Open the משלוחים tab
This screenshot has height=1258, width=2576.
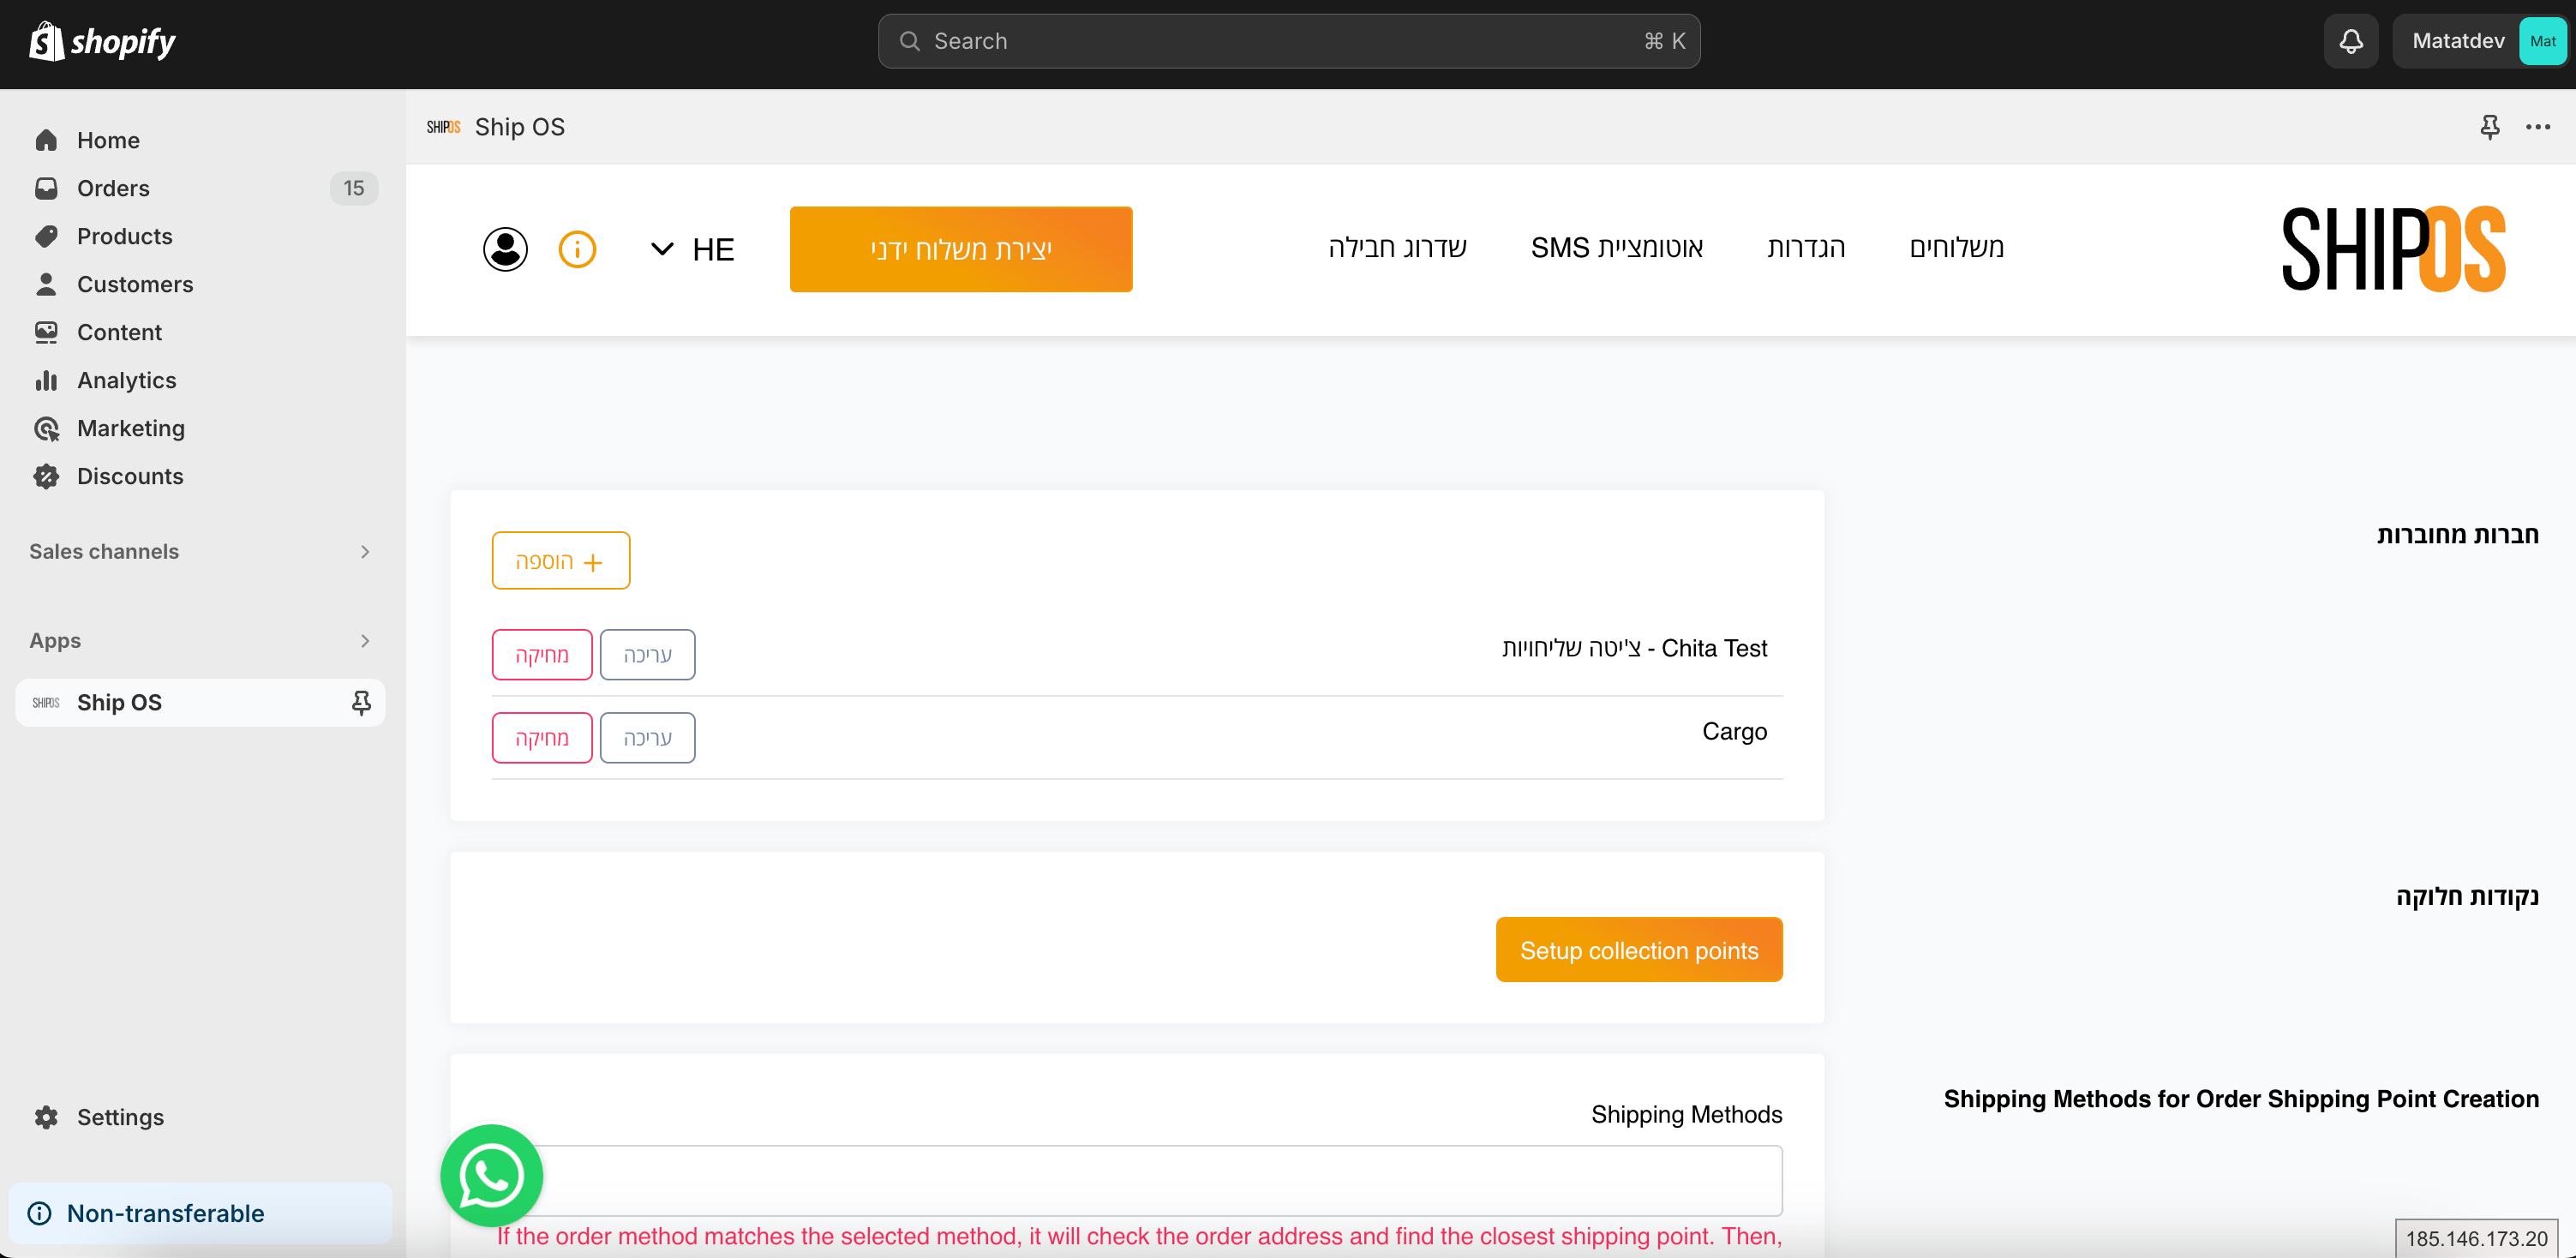1956,247
